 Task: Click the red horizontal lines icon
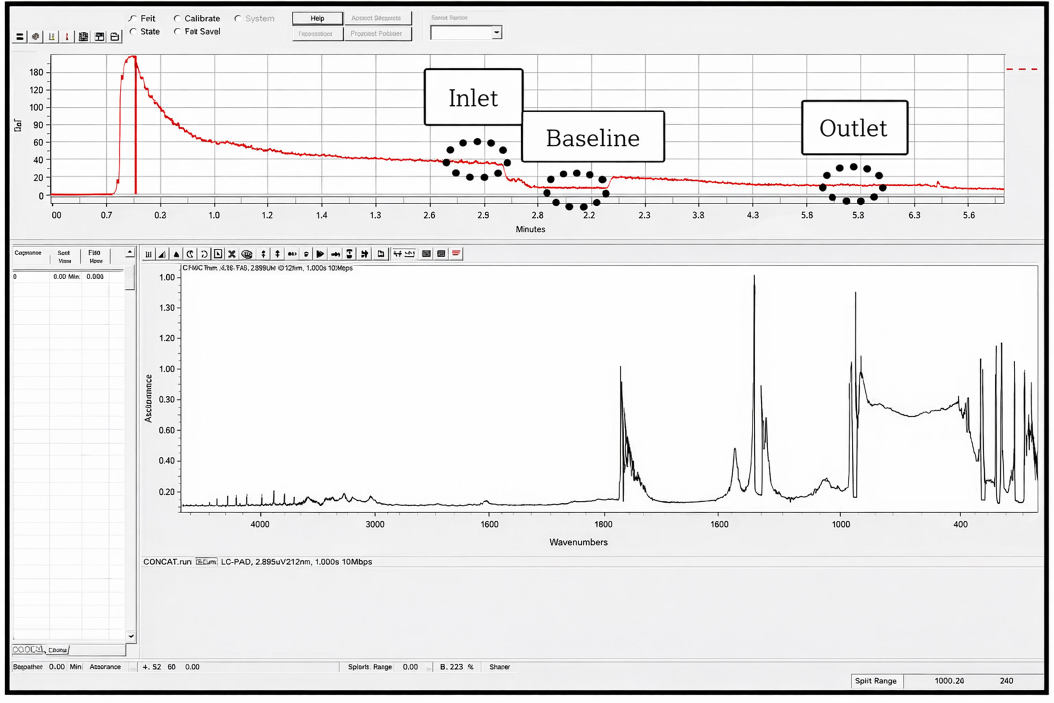point(456,254)
